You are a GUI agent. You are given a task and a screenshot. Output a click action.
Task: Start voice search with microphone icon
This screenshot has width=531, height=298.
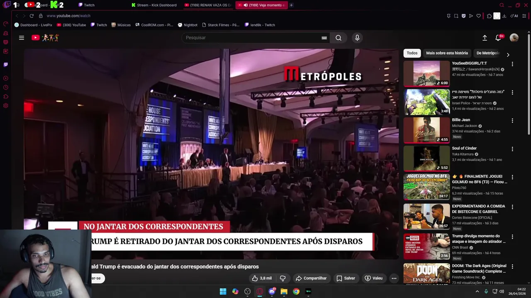(357, 38)
